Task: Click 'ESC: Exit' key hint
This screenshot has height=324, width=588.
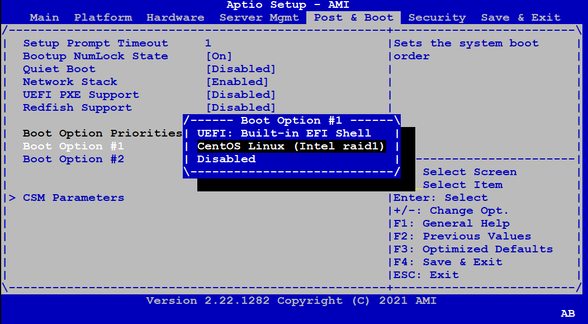Action: tap(426, 275)
